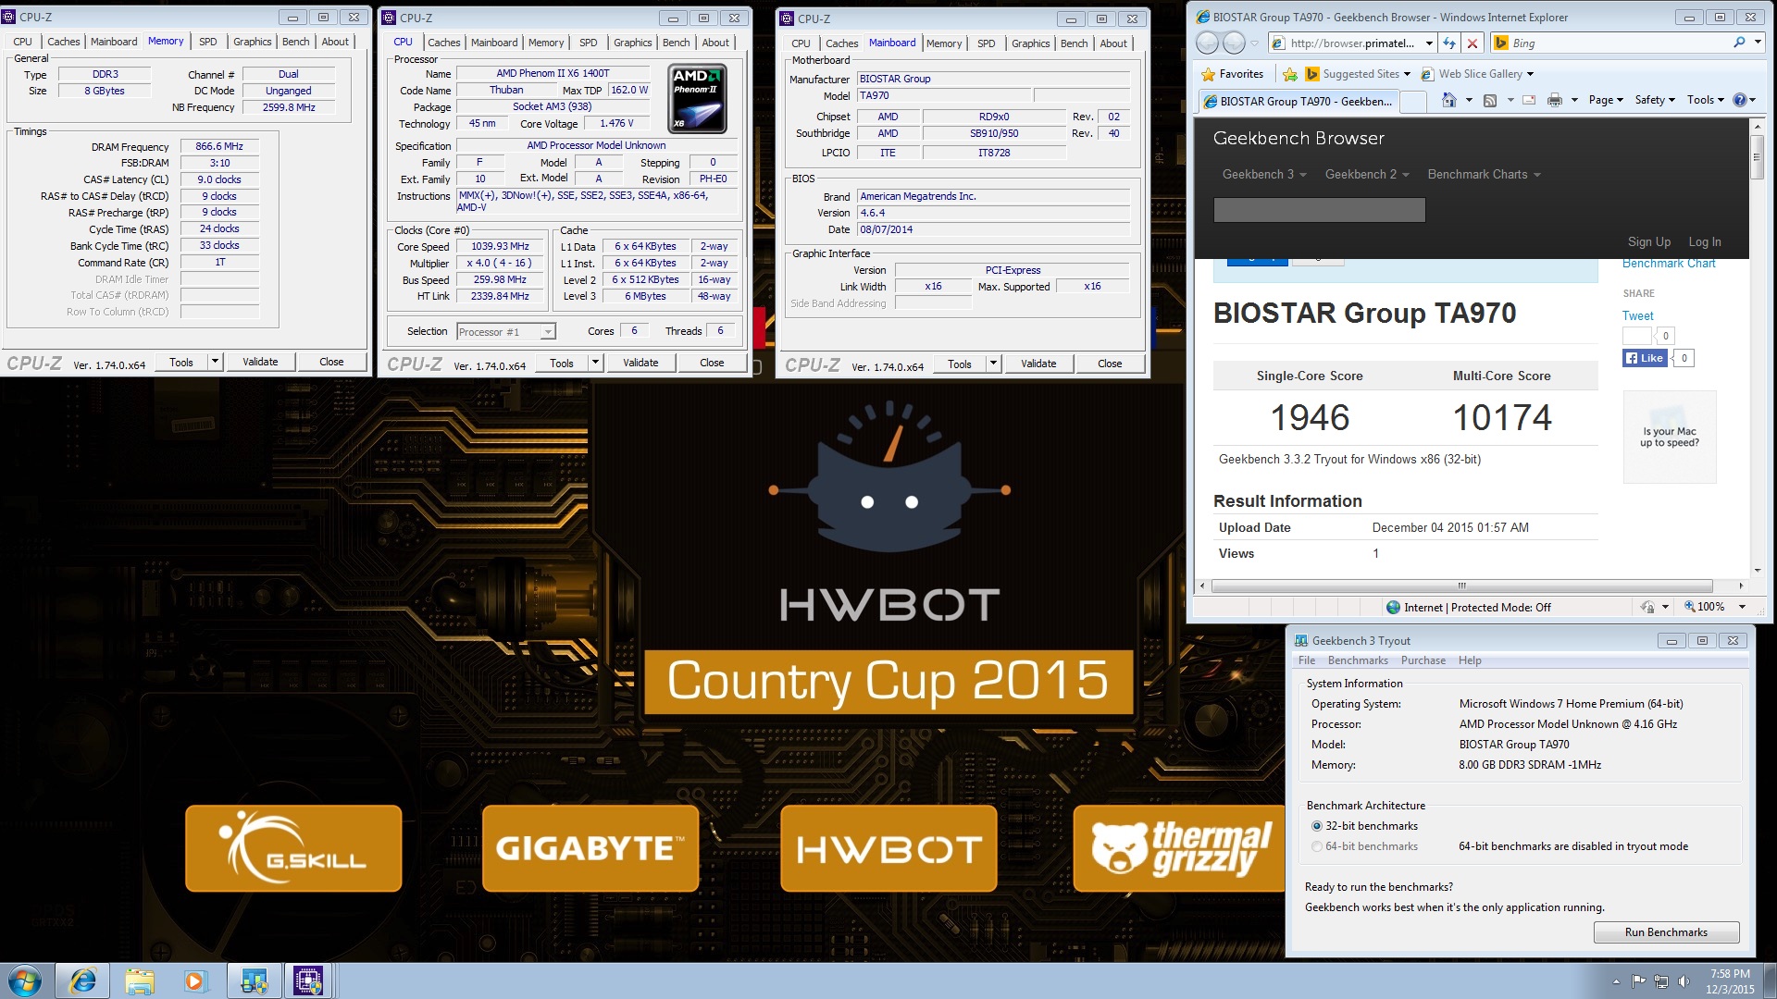Image resolution: width=1777 pixels, height=999 pixels.
Task: Open Windows Media Player taskbar icon
Action: (x=194, y=980)
